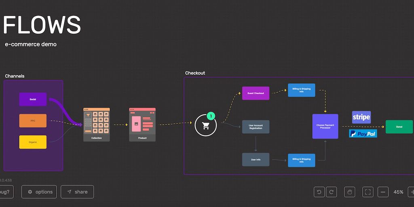This screenshot has width=414, height=207.
Task: Select the shopping cart node
Action: coord(206,125)
